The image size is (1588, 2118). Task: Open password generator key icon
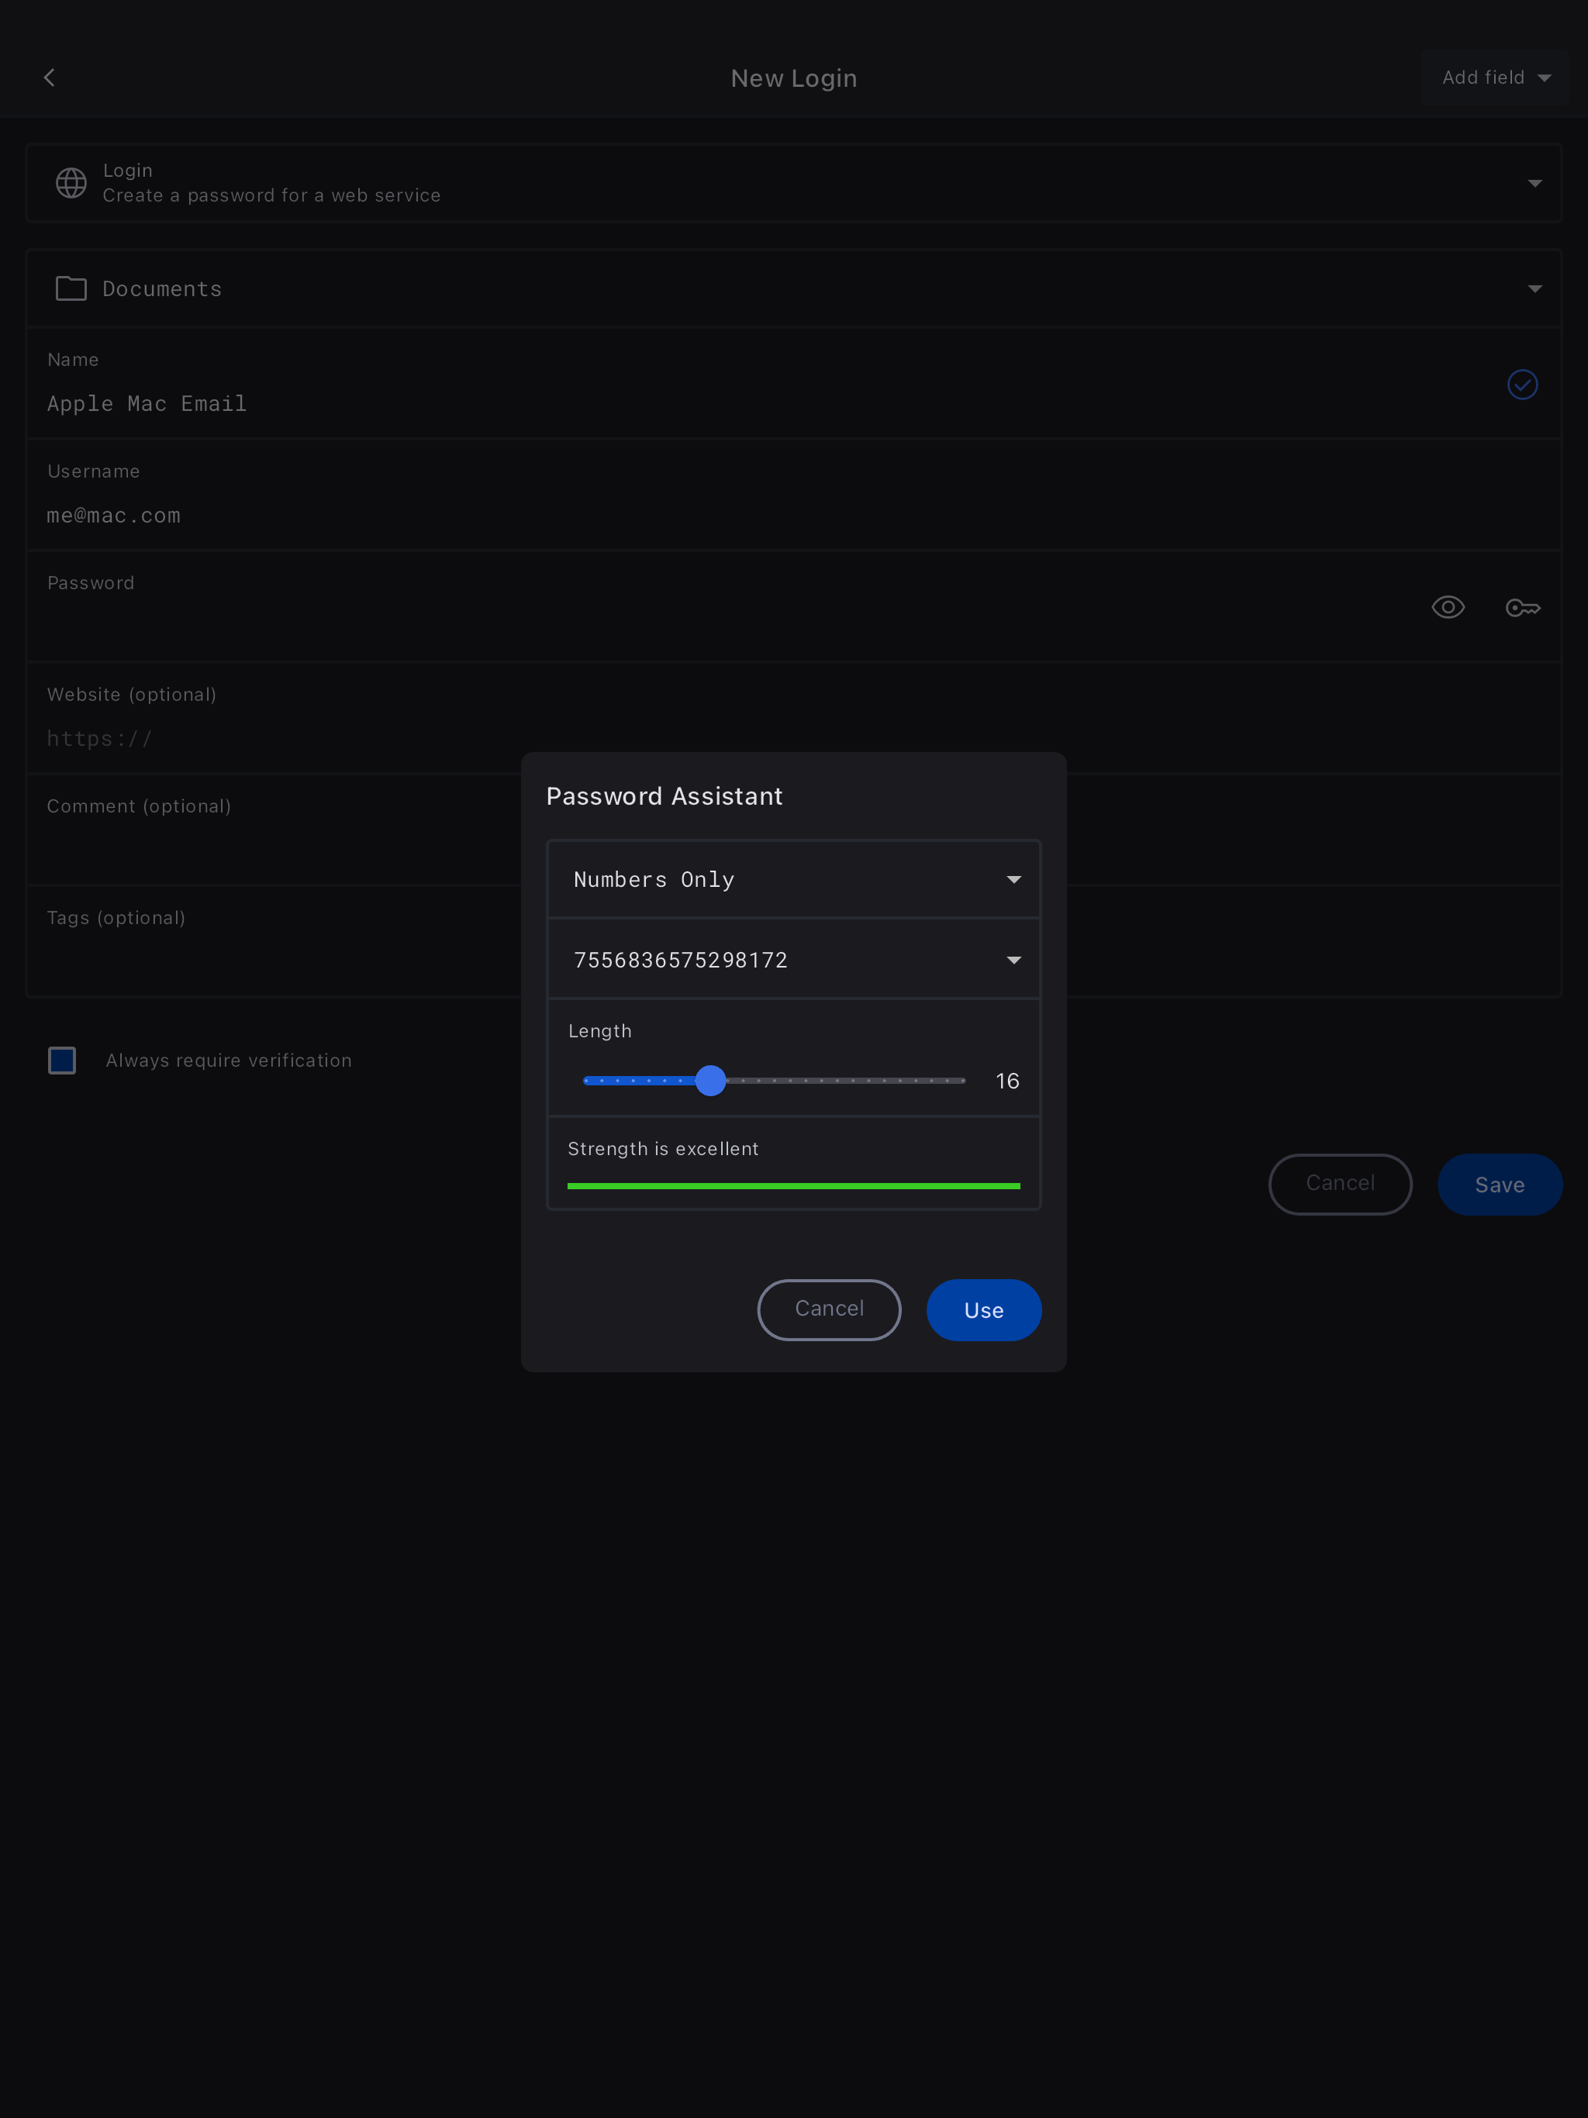coord(1522,608)
